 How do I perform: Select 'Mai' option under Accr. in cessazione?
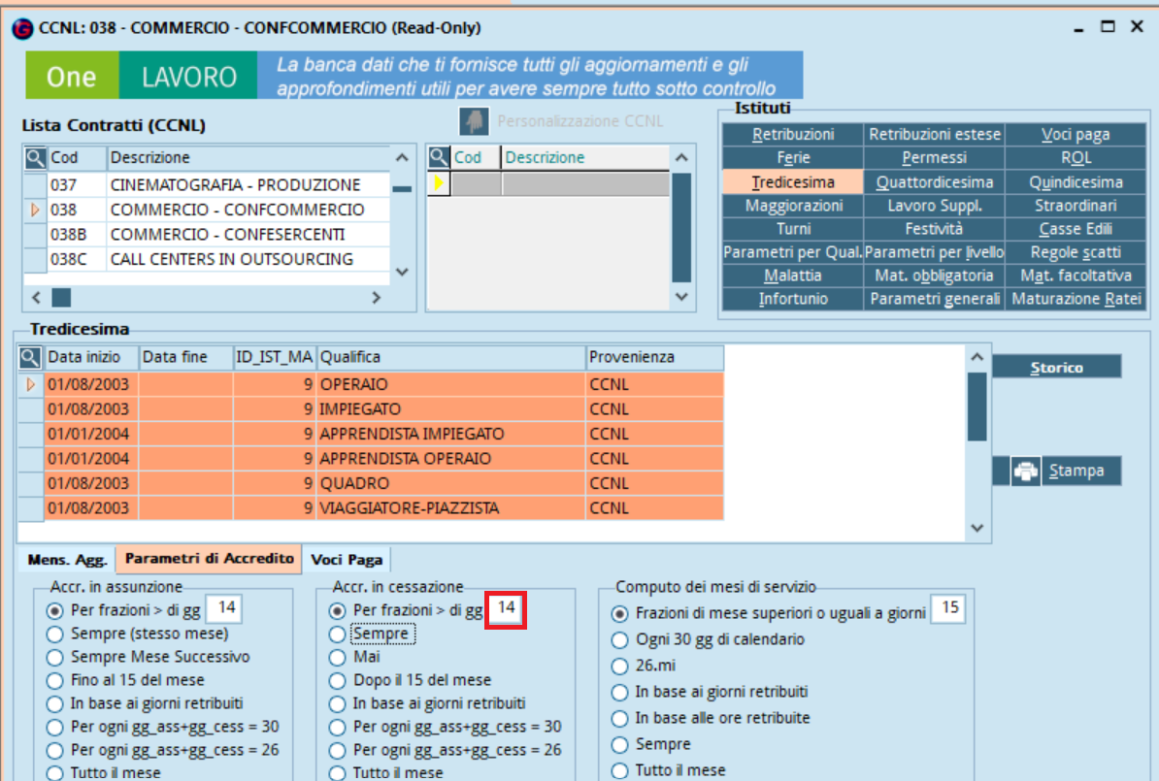(x=338, y=657)
